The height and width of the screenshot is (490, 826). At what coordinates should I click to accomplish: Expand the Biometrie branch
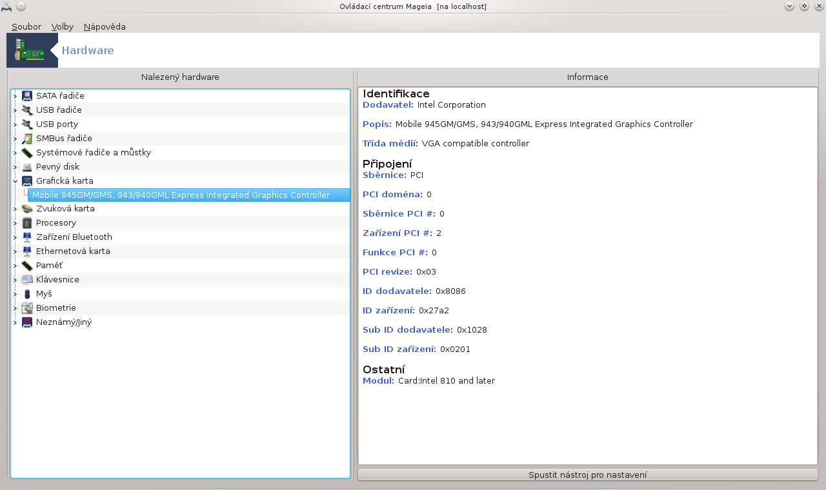(15, 308)
